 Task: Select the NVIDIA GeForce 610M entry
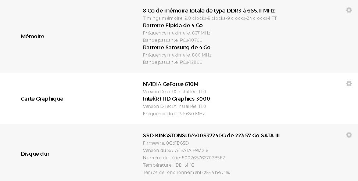[171, 84]
